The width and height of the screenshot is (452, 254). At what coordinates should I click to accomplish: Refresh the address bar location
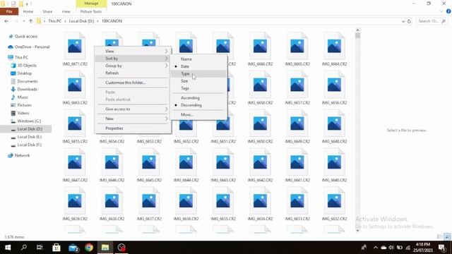[x=409, y=21]
